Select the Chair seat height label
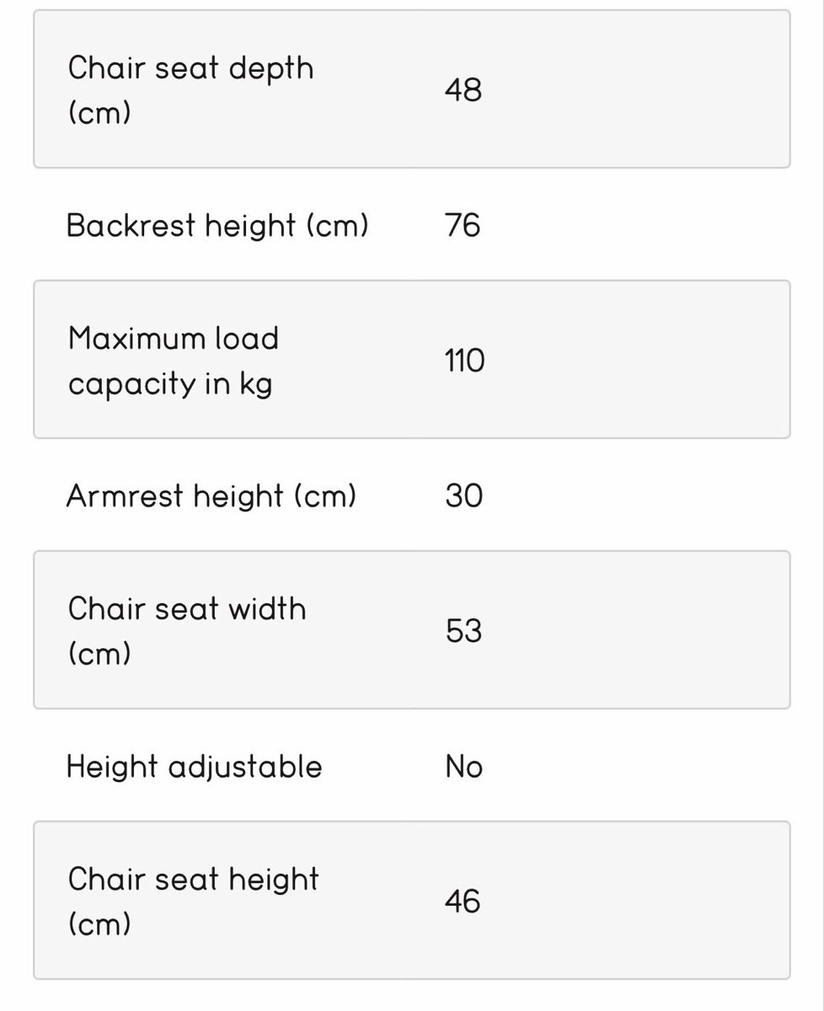Image resolution: width=824 pixels, height=1011 pixels. point(193,901)
